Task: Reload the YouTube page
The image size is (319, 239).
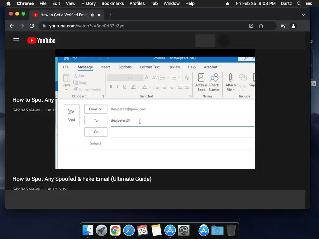Action: 32,26
